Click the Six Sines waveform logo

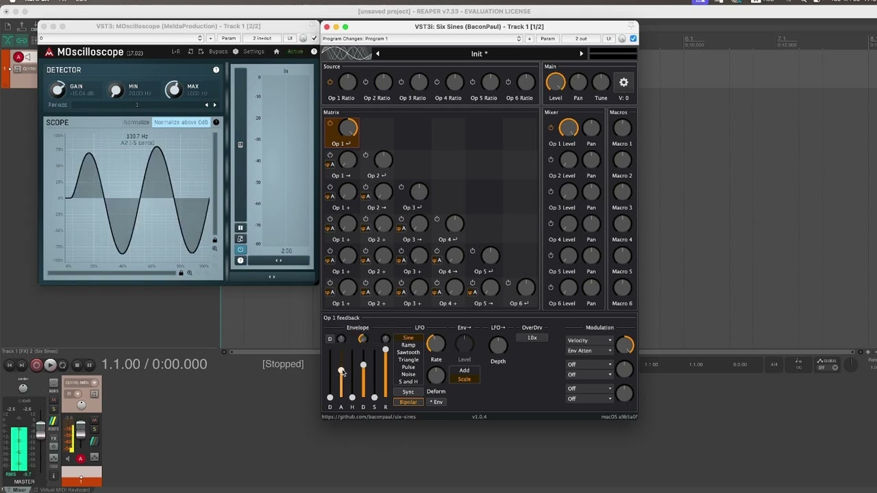347,53
